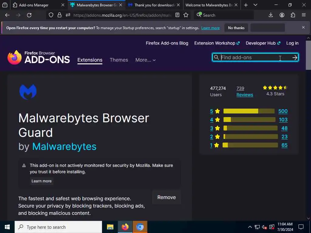The height and width of the screenshot is (233, 311).
Task: Switch to Add-ons Manager tab
Action: pyautogui.click(x=39, y=5)
